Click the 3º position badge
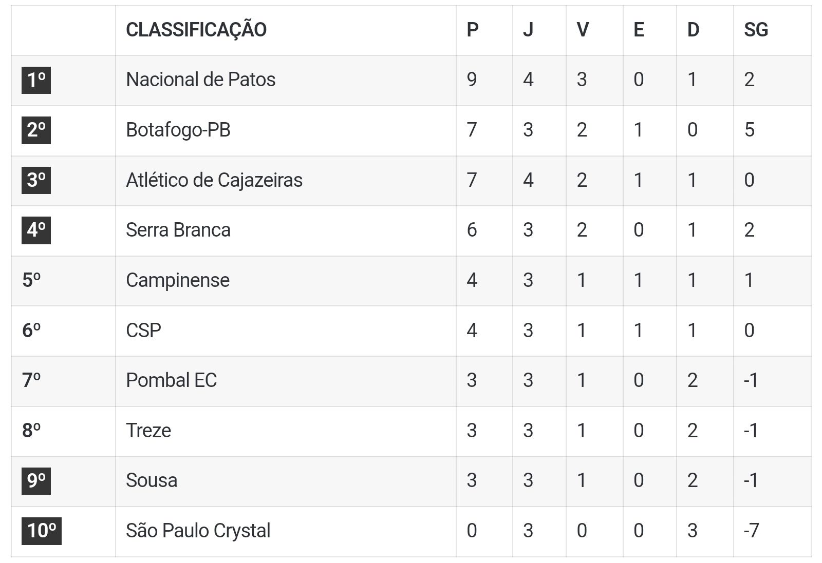 tap(36, 180)
